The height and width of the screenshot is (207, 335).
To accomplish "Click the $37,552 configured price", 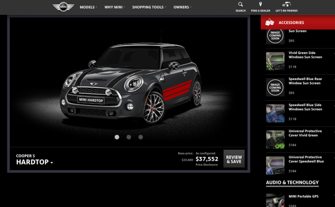I will pos(207,159).
